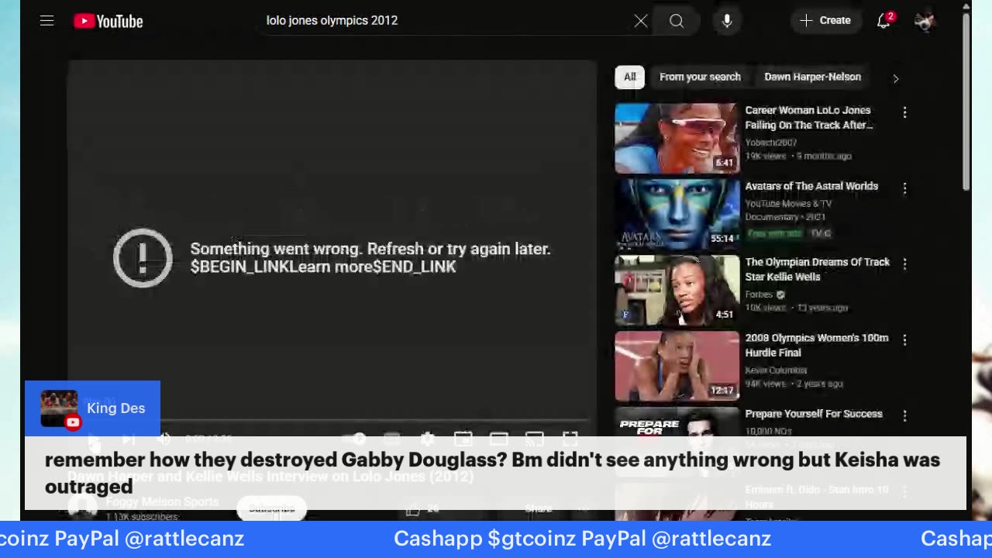Open the 'Avatars of the Astral Worlds' title
Viewport: 992px width, 558px height.
[x=811, y=186]
